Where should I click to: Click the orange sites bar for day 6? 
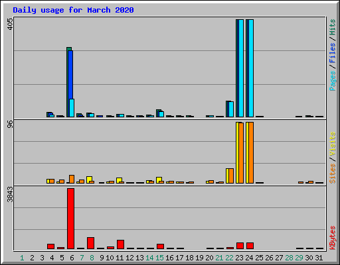click(x=72, y=179)
